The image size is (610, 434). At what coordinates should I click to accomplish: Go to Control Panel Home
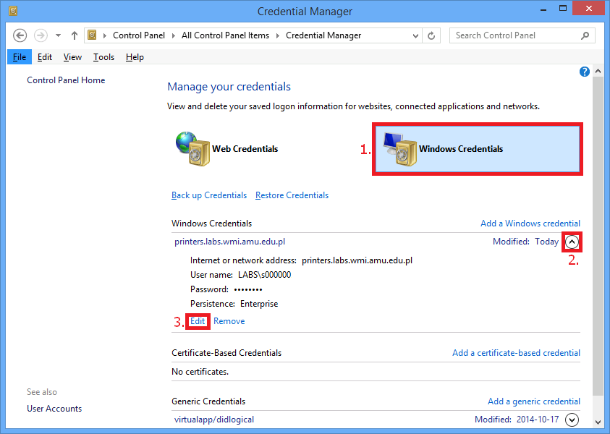tap(66, 80)
